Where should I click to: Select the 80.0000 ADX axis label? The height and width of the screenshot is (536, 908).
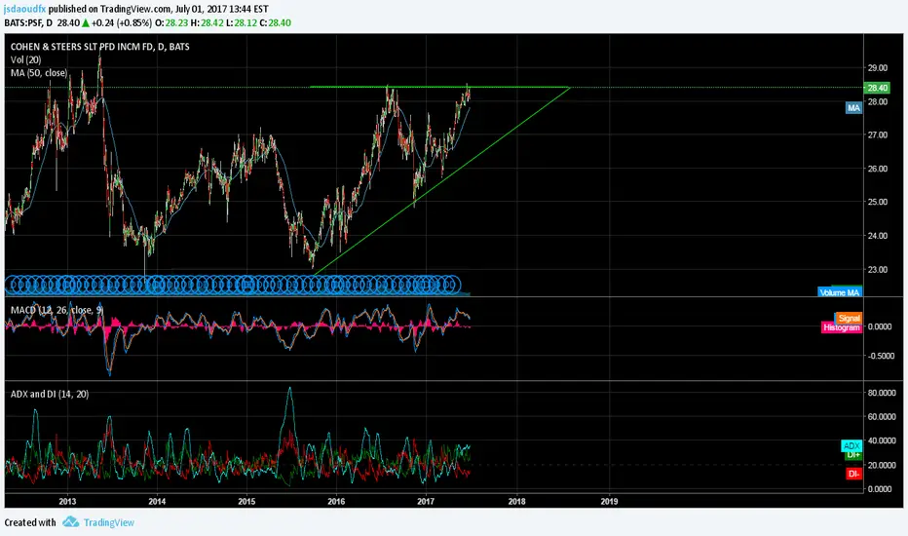(x=881, y=393)
